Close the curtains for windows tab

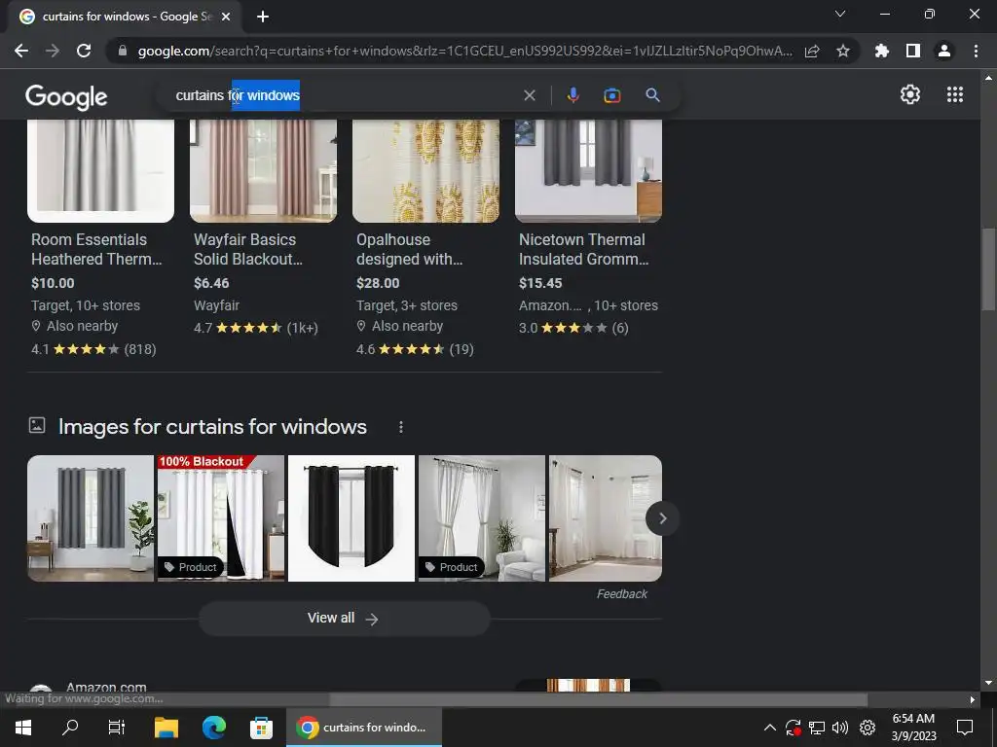click(x=226, y=17)
